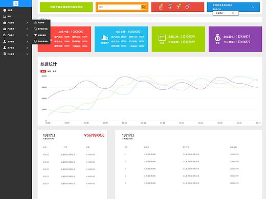Click 全部订单: 123456879 on green card
266x199 pixels.
(x=182, y=37)
